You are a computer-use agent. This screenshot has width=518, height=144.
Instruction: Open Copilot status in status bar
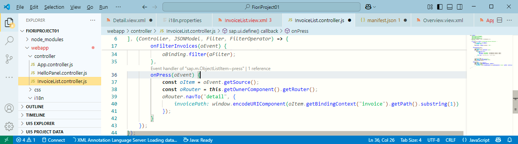pos(498,140)
